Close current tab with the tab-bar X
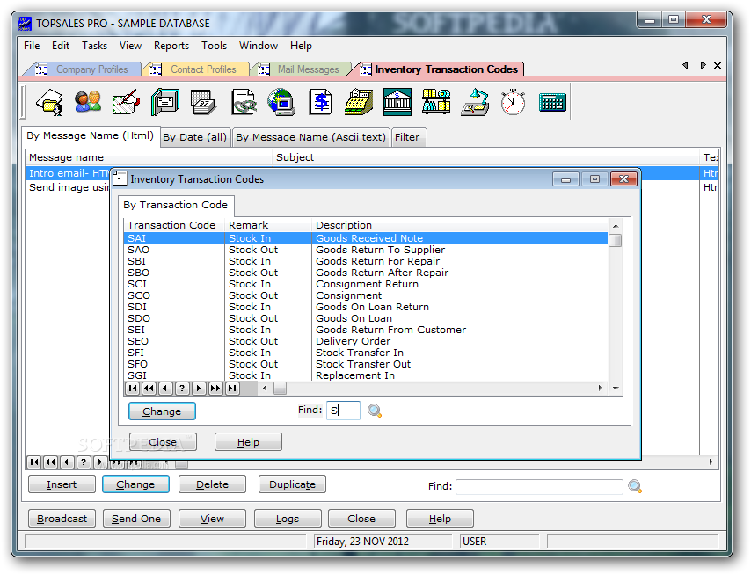Image resolution: width=751 pixels, height=575 pixels. click(717, 66)
